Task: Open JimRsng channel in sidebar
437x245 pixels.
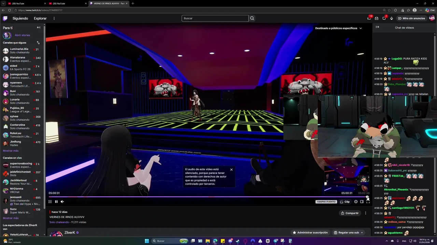Action: [22, 144]
